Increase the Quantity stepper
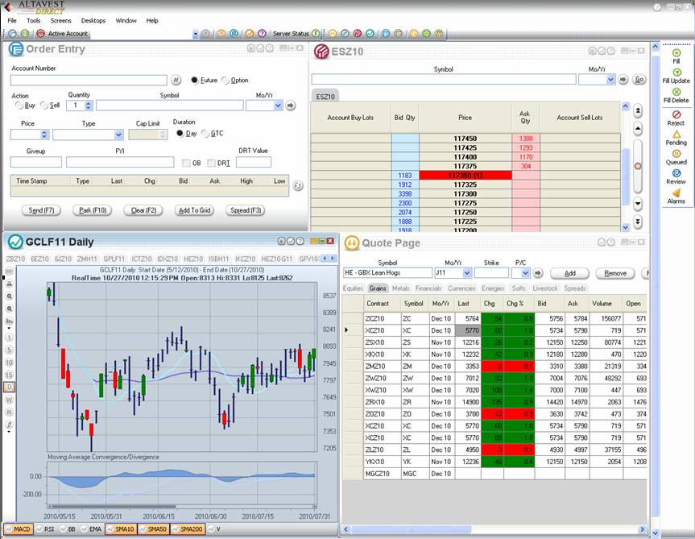This screenshot has height=539, width=695. tap(88, 103)
